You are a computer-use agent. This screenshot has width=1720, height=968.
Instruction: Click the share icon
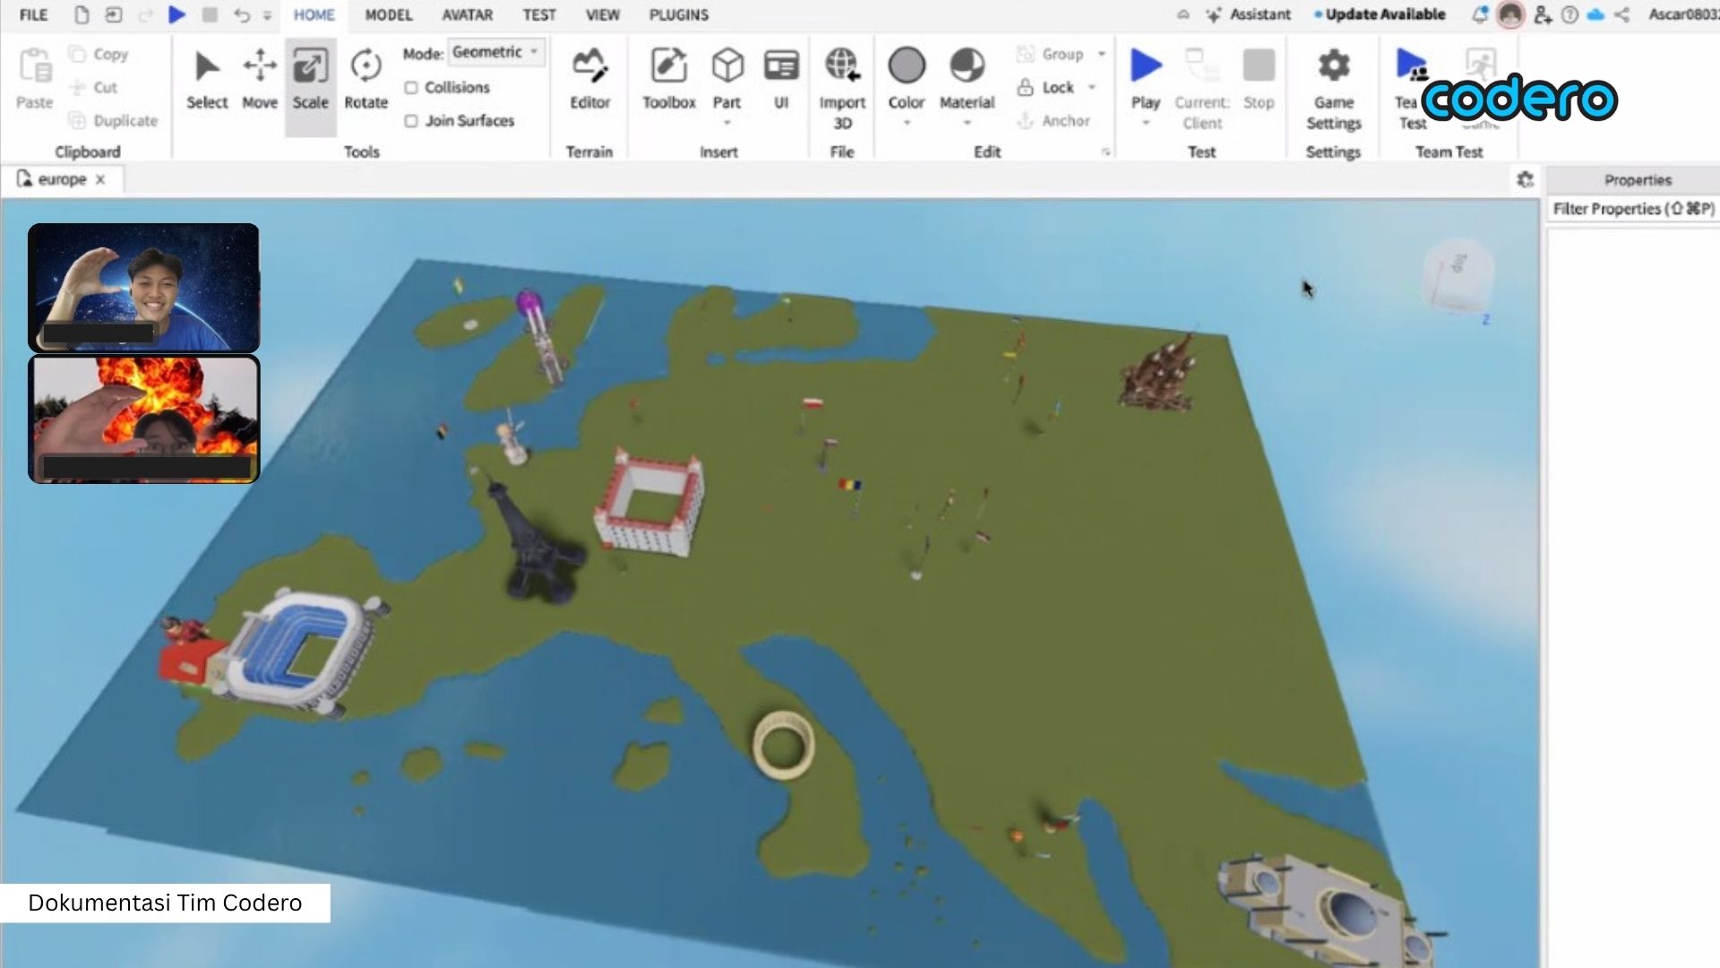1622,15
